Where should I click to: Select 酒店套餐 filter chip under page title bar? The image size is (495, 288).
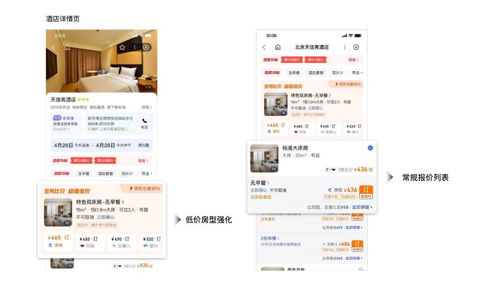tap(316, 73)
